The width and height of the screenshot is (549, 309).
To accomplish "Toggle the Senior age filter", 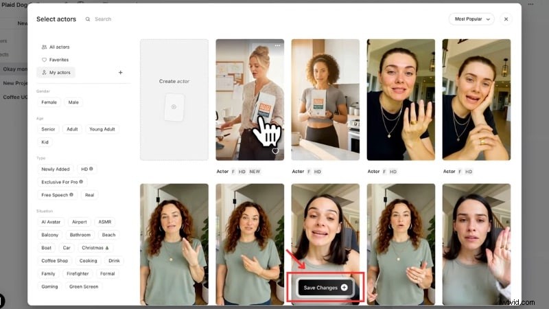I will coord(48,129).
